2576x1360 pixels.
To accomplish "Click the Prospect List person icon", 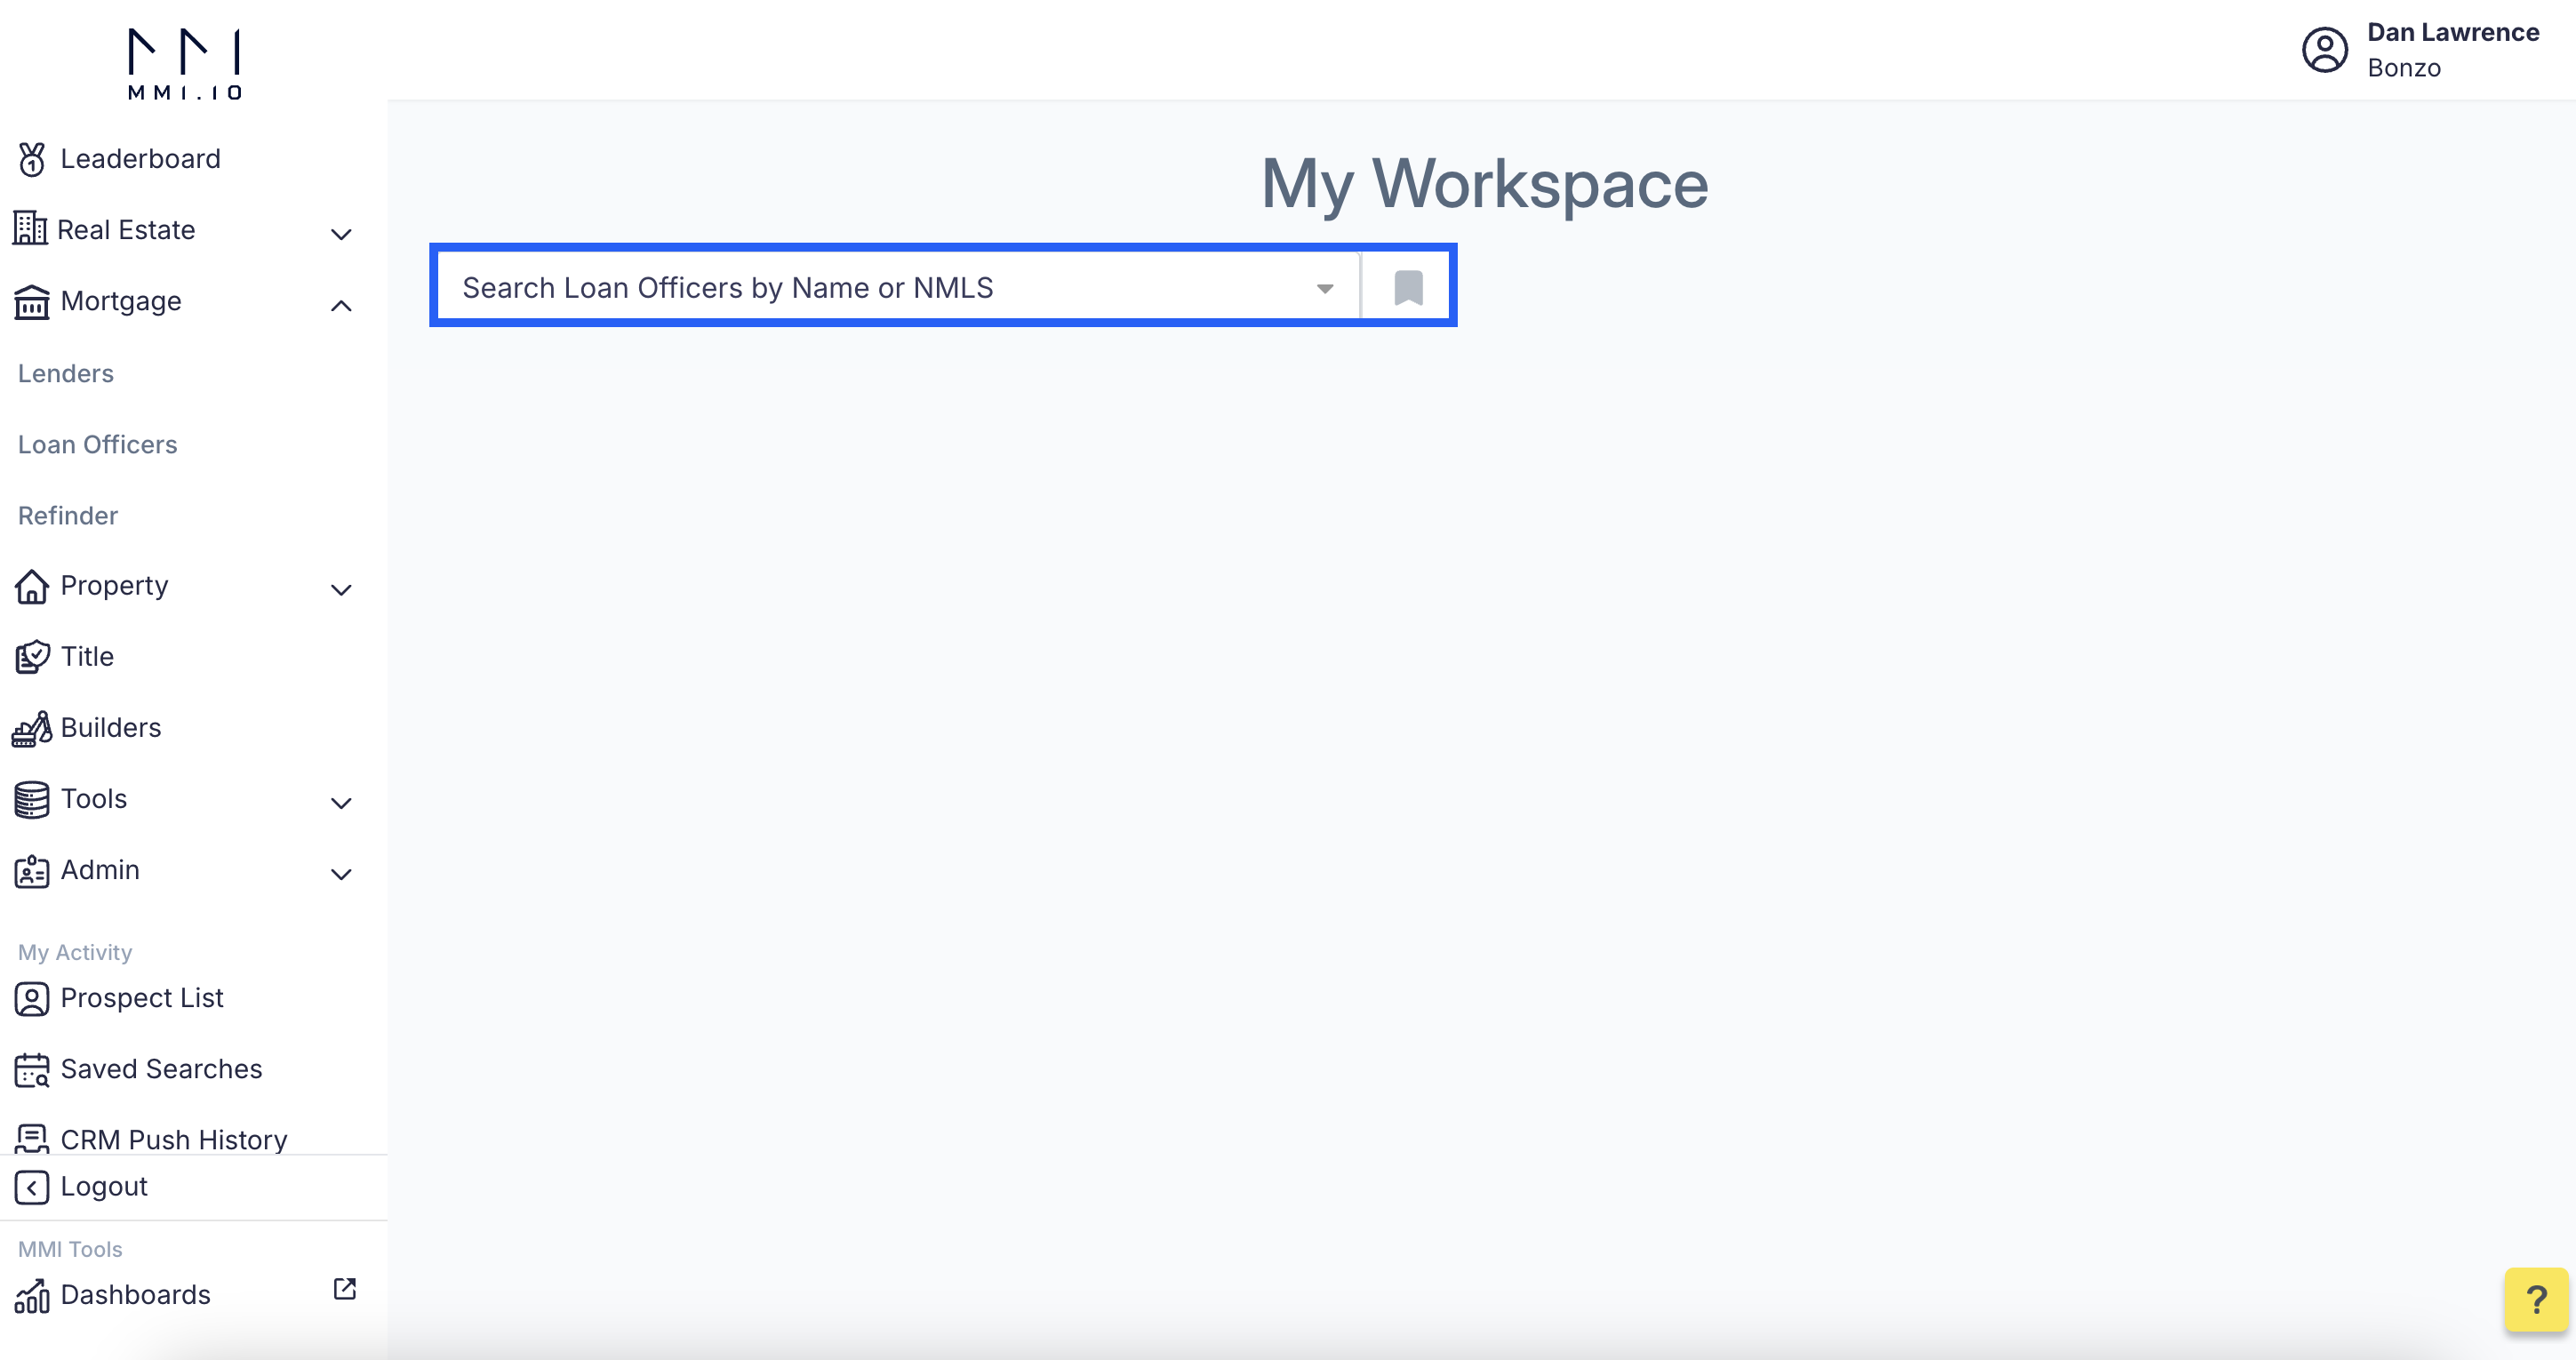I will (x=32, y=999).
